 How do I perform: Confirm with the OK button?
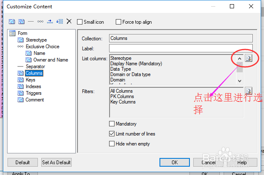point(174,163)
